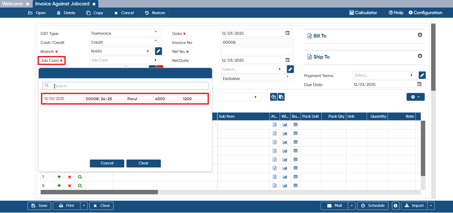This screenshot has height=213, width=453.
Task: Click Cancel in the Job Card popup
Action: point(107,163)
